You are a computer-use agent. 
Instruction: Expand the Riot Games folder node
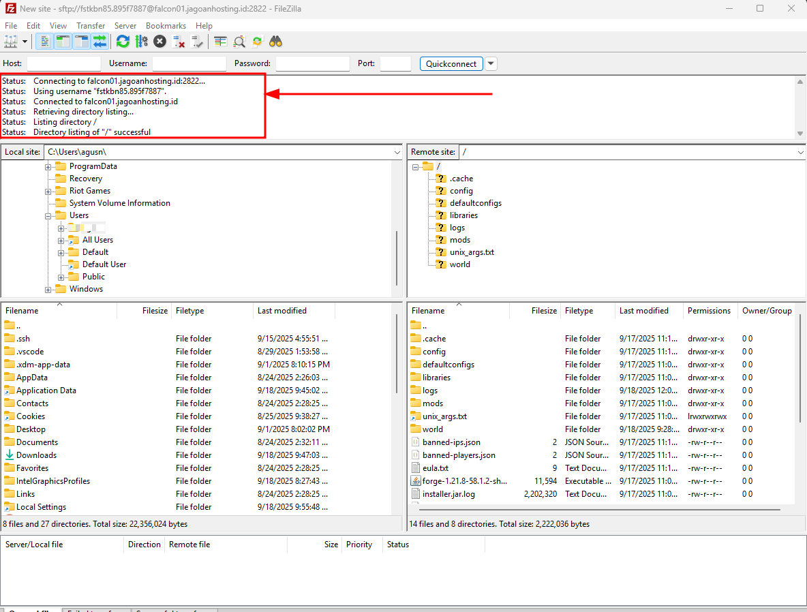click(48, 192)
